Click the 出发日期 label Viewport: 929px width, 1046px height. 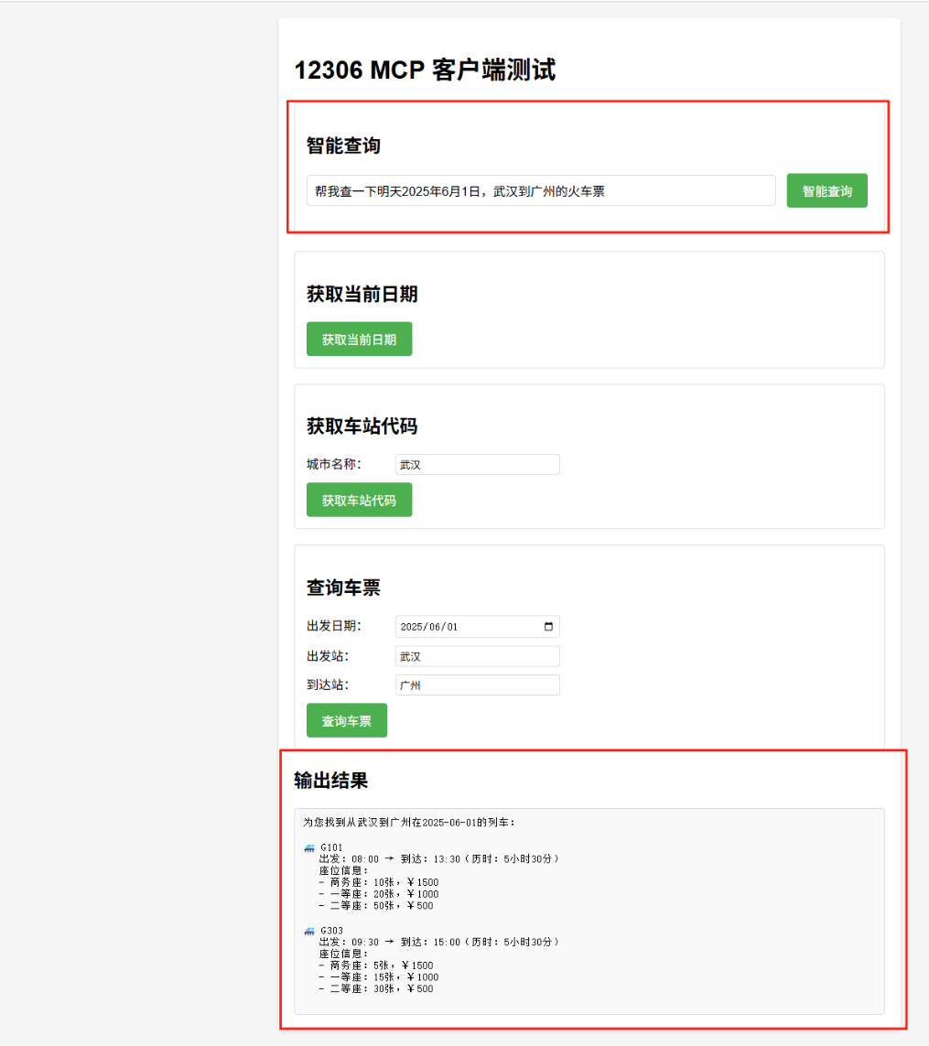click(334, 626)
